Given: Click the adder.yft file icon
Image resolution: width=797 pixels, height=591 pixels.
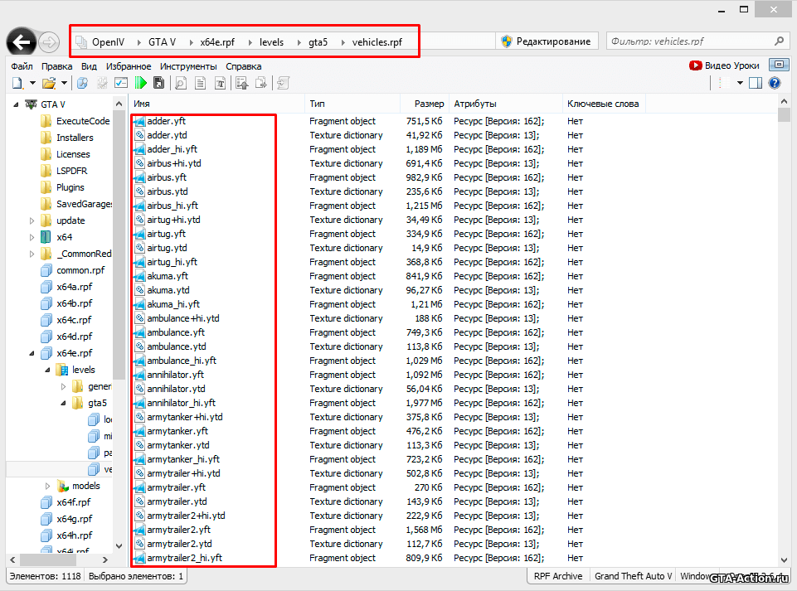Looking at the screenshot, I should click(x=139, y=121).
